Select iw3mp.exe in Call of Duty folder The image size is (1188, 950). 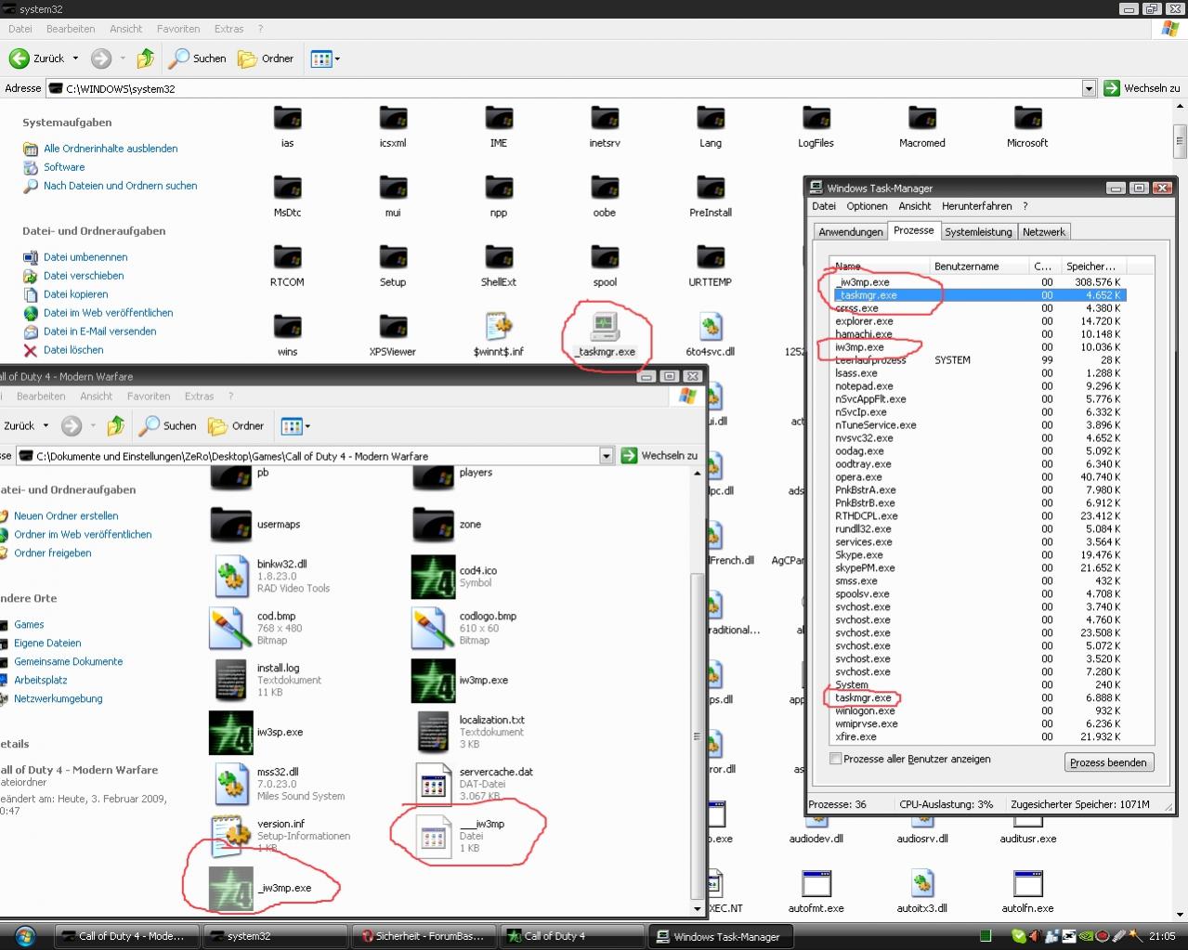(460, 681)
